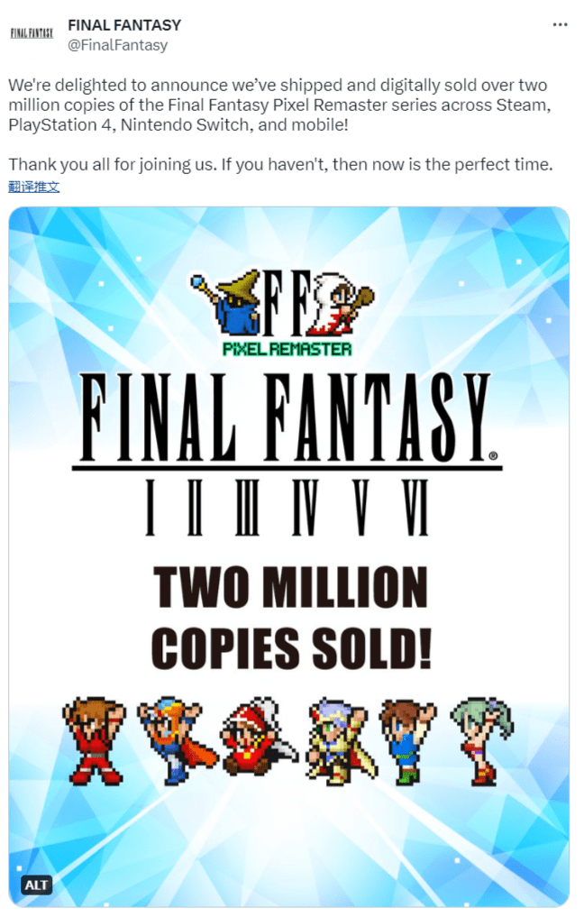Click the PIXEL REMASTER green logo text
584x917 pixels.
pyautogui.click(x=287, y=349)
